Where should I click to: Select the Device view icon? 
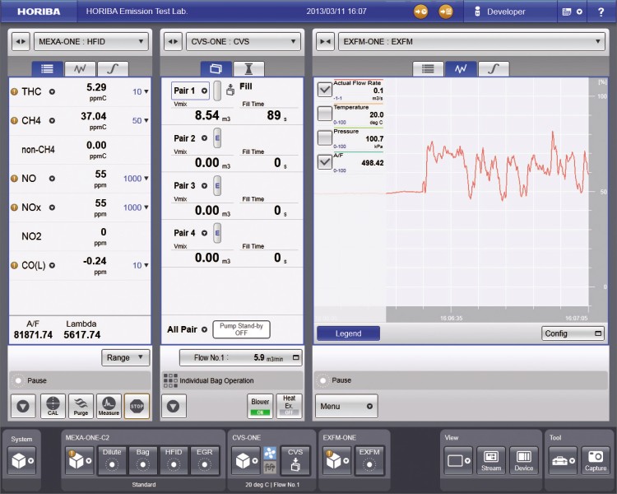point(523,459)
